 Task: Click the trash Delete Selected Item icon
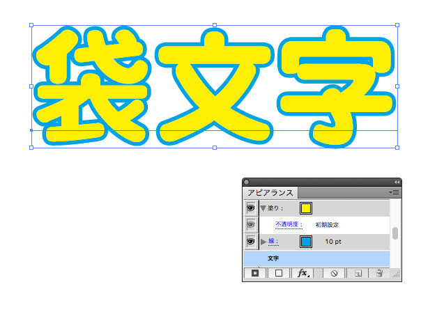379,273
